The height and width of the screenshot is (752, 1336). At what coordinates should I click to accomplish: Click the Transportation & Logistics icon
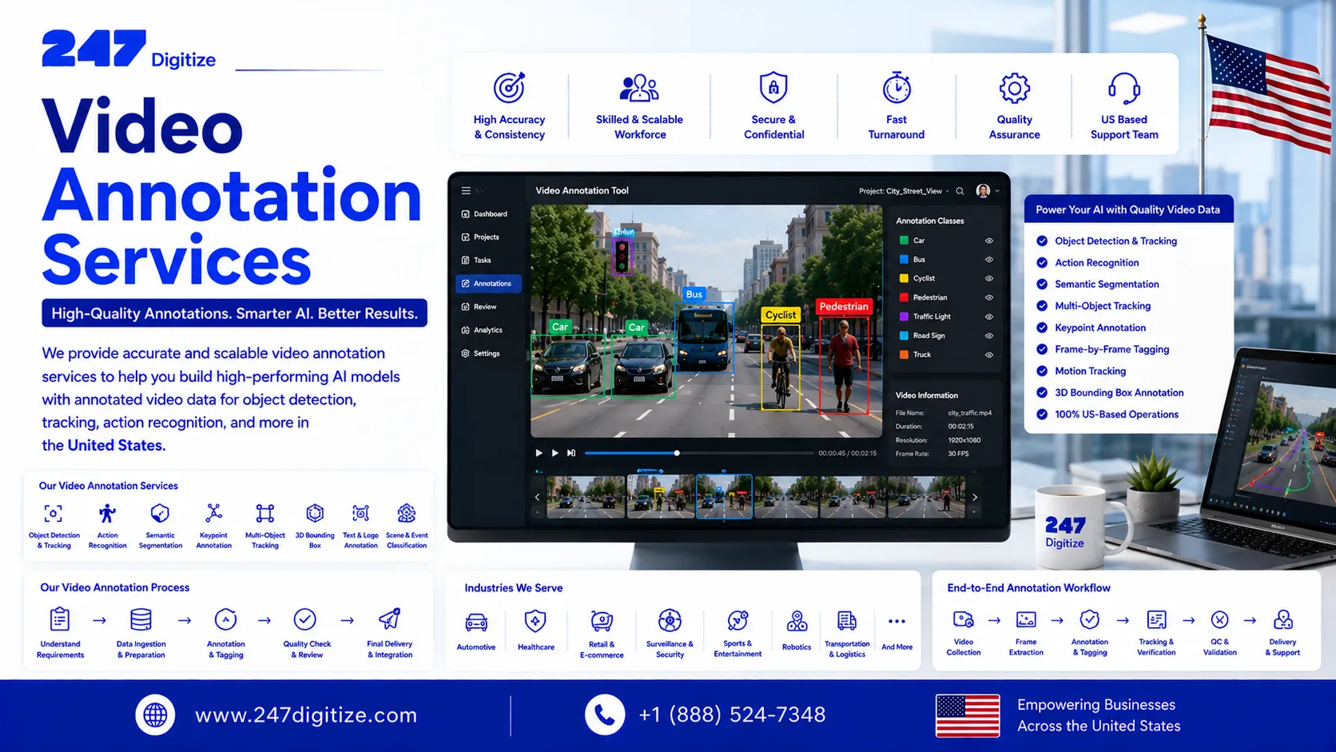point(847,620)
